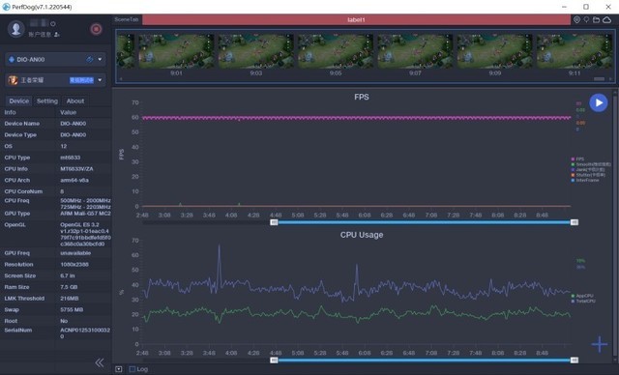
Task: Click the red label1 bar
Action: (x=356, y=19)
